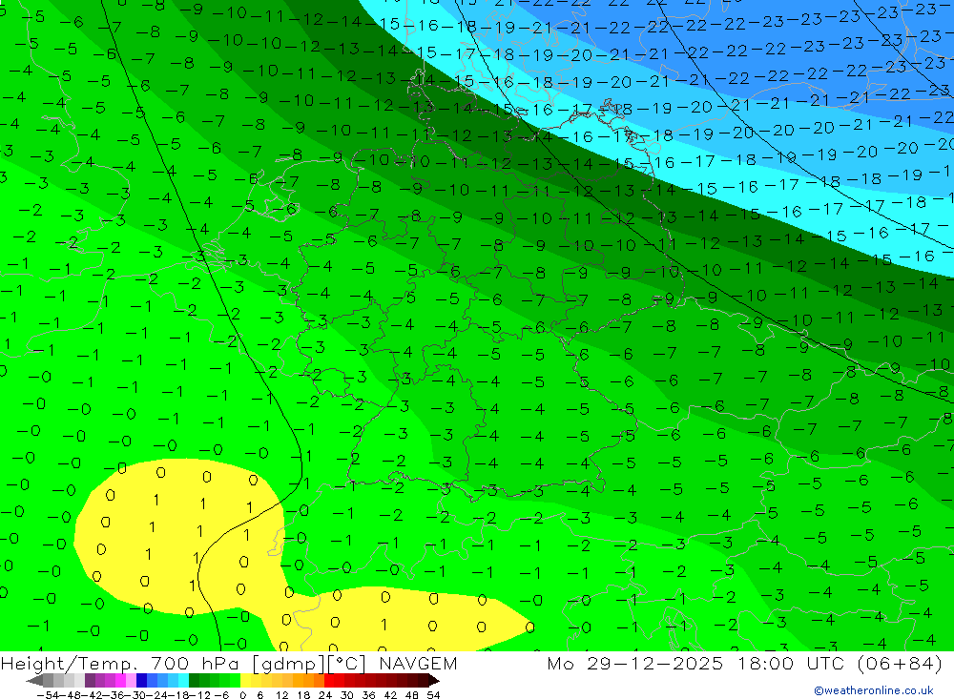Pick the darkest green legend swatch
The width and height of the screenshot is (954, 699).
(194, 681)
